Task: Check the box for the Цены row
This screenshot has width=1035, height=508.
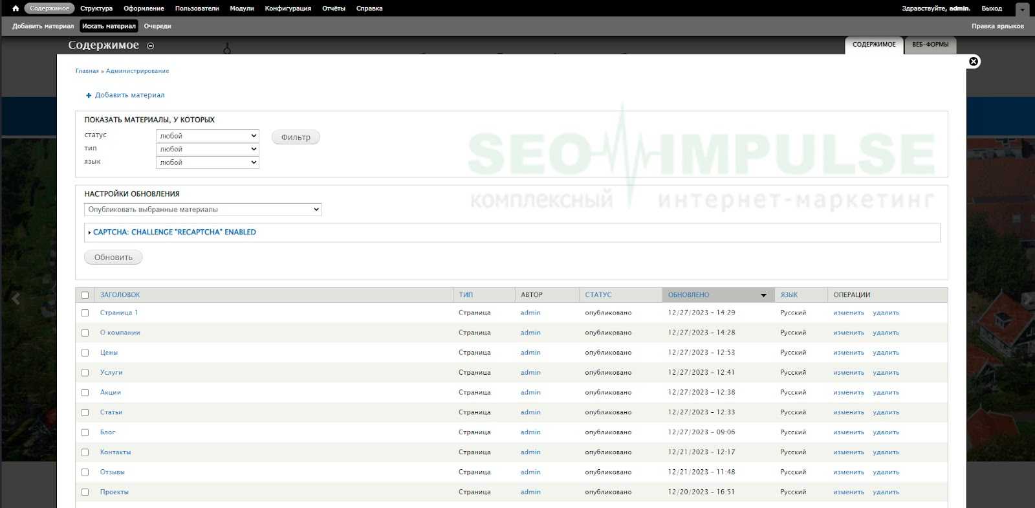Action: click(x=85, y=353)
